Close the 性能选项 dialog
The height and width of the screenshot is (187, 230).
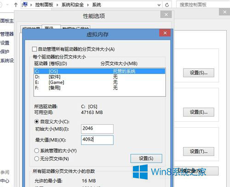coord(166,15)
